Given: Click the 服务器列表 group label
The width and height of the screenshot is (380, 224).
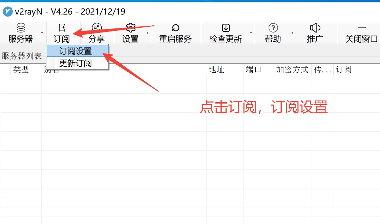Looking at the screenshot, I should tap(22, 56).
